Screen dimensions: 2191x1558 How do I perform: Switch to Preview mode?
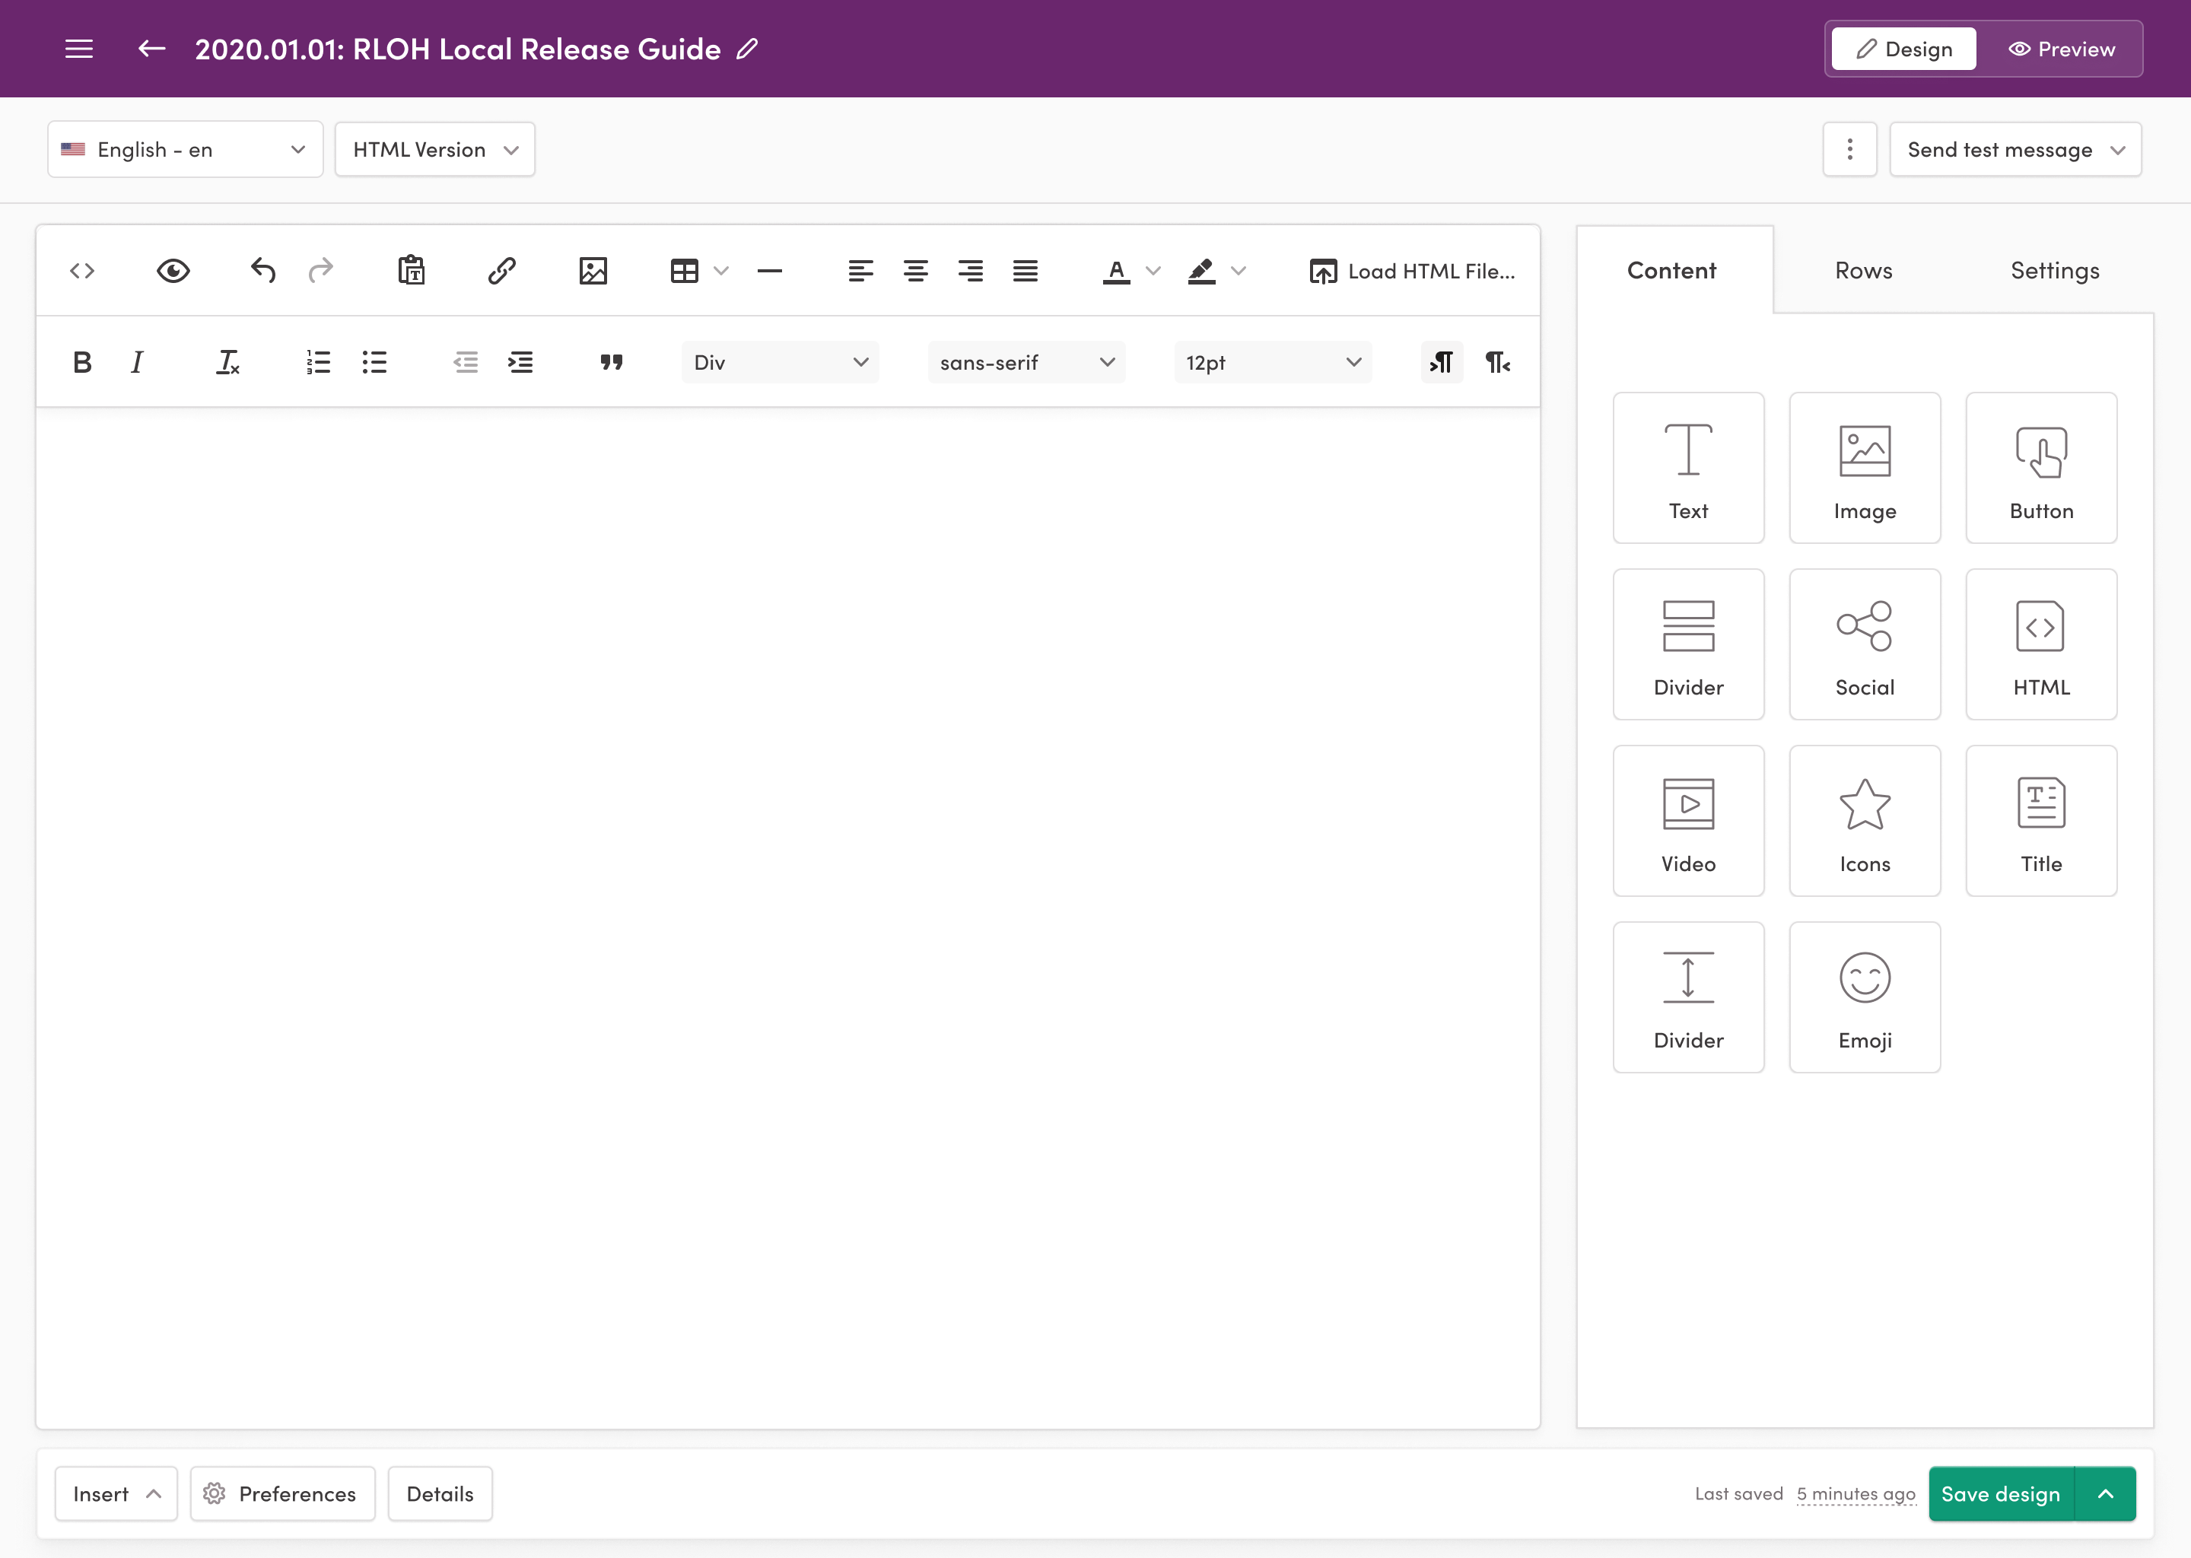point(2062,48)
